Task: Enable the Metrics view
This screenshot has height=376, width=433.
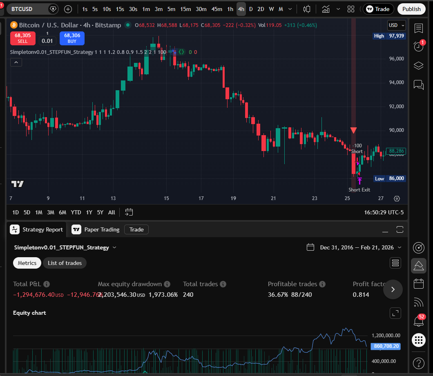Action: pyautogui.click(x=27, y=263)
